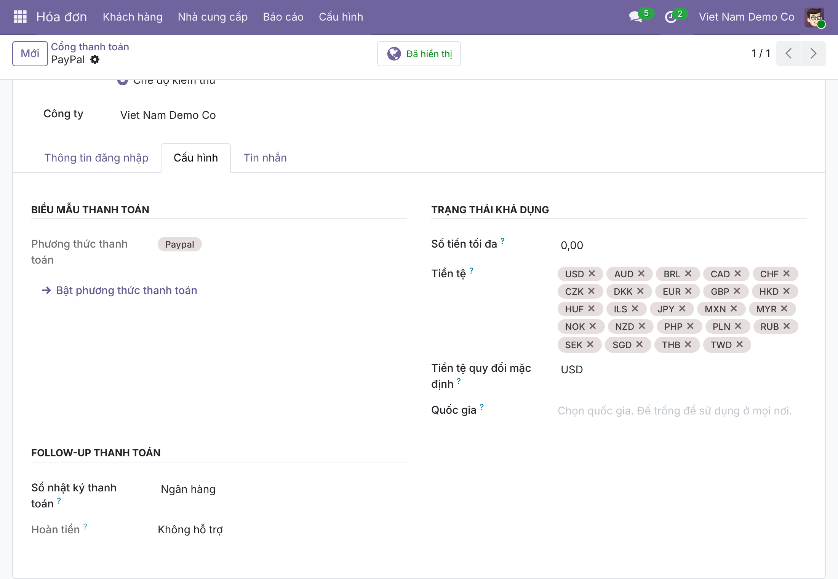Select the Chế độ kiểm thử radio option
Screen dimensions: 838x579
(x=122, y=82)
